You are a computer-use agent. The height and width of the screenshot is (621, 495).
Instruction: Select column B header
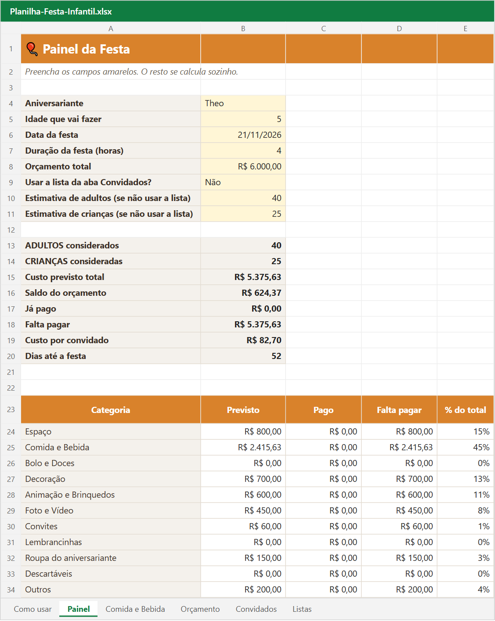pyautogui.click(x=243, y=29)
